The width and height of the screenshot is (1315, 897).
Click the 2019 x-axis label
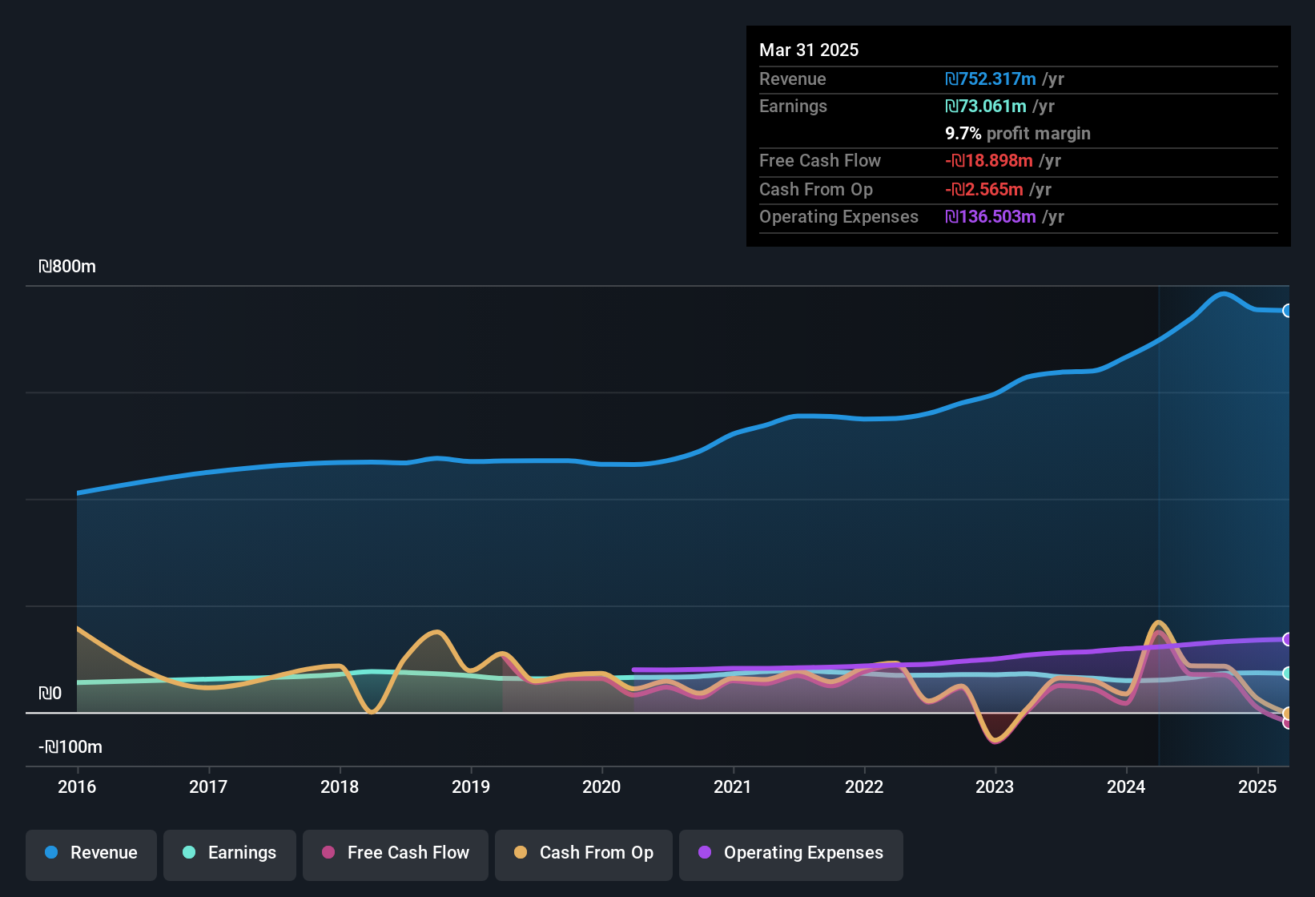point(471,786)
